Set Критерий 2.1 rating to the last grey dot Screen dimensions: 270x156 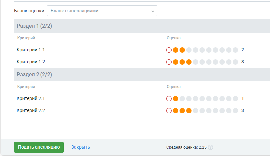click(235, 99)
